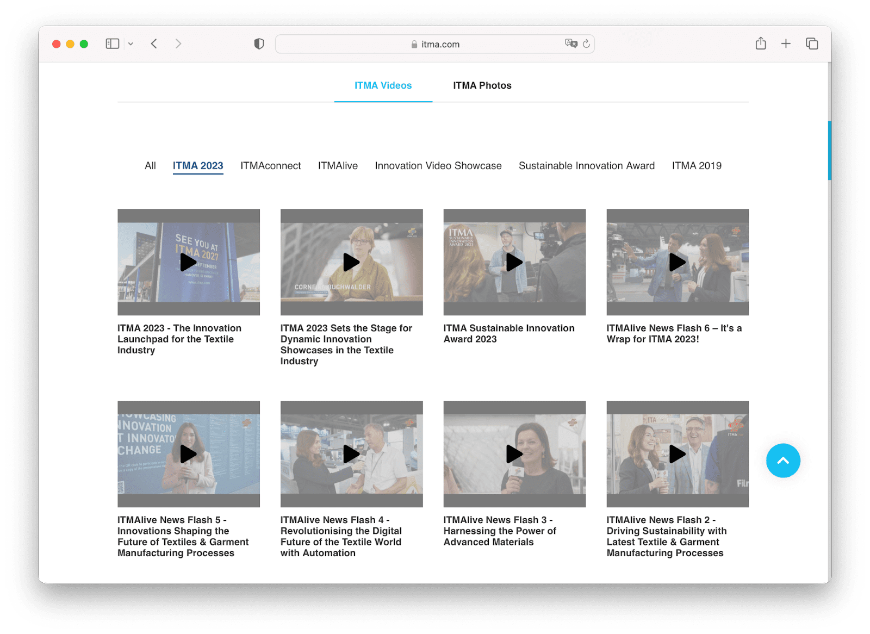The height and width of the screenshot is (634, 870).
Task: Open 'ITMAlive News Flash 2' title link
Action: coord(667,537)
